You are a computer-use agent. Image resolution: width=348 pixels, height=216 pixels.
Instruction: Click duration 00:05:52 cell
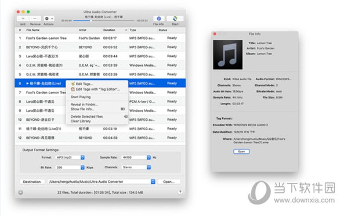[x=110, y=48]
